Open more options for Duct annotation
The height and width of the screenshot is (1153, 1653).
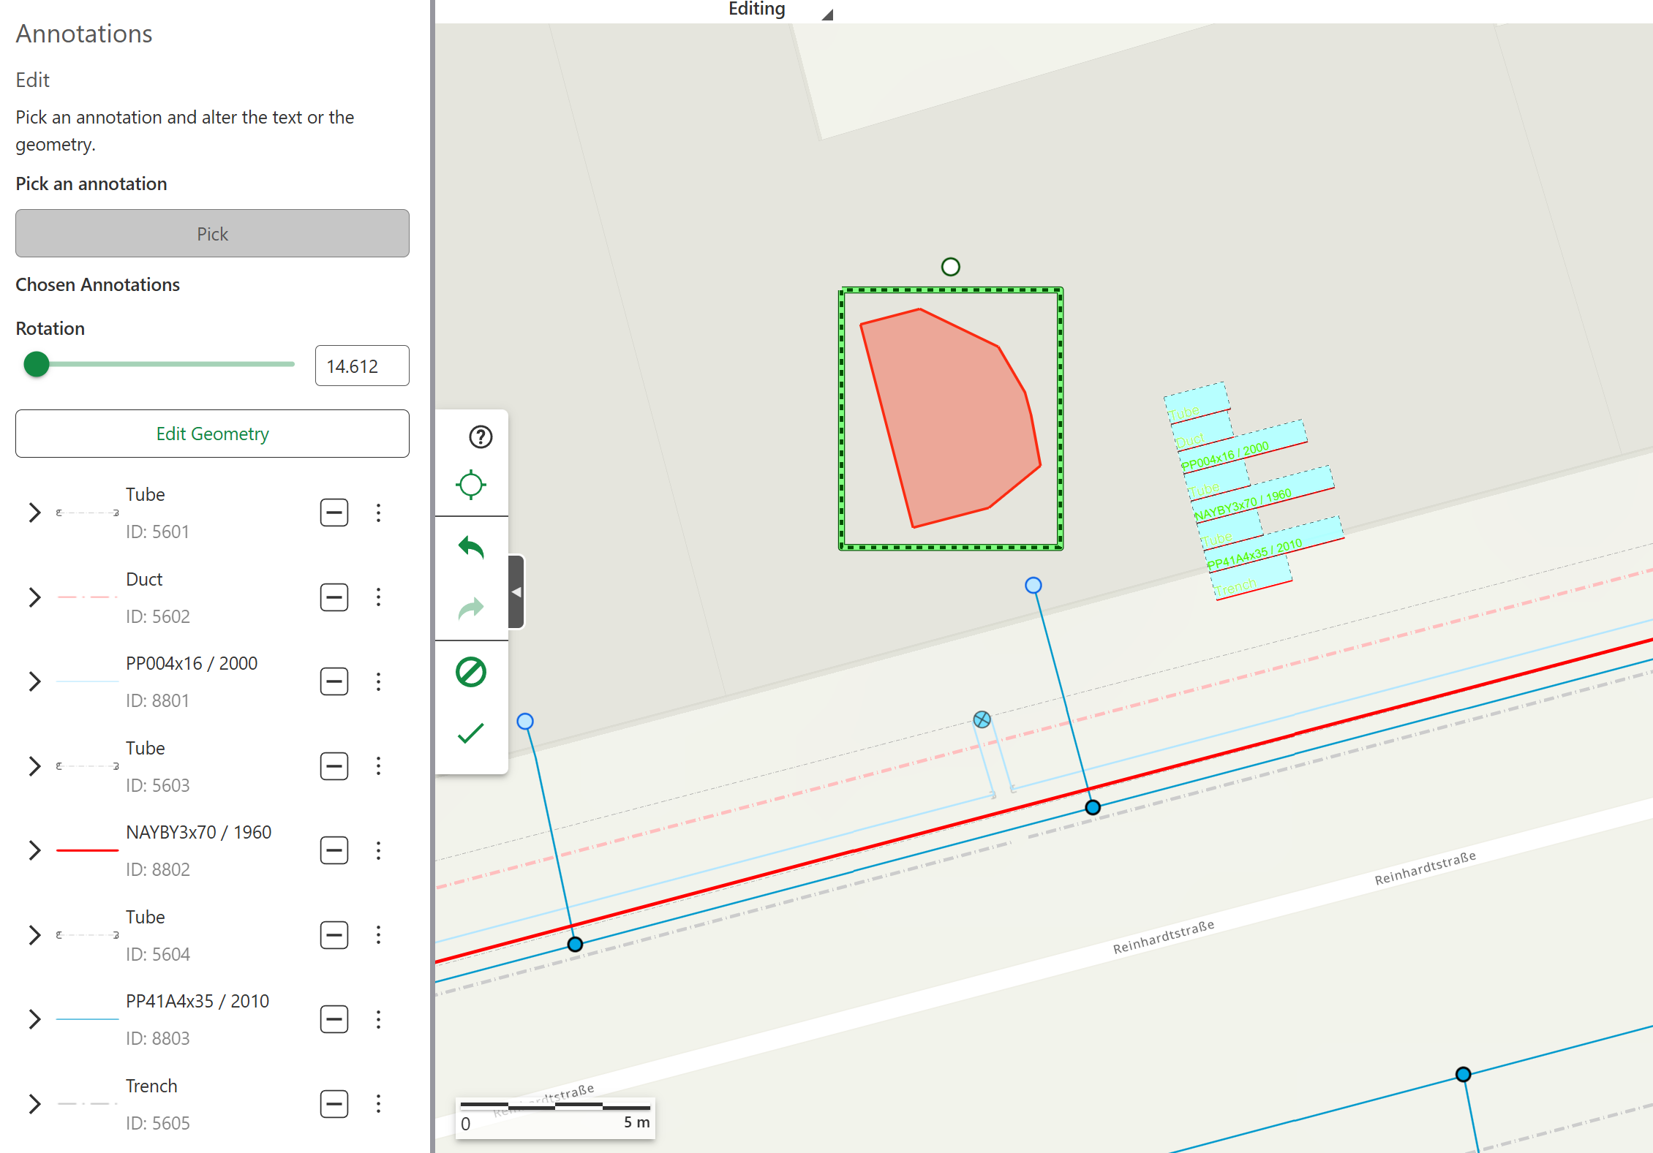click(x=378, y=597)
